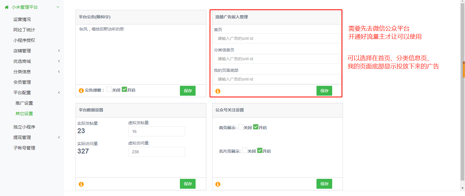Check 关闭 option for 名片页展示
The width and height of the screenshot is (465, 196).
245,150
